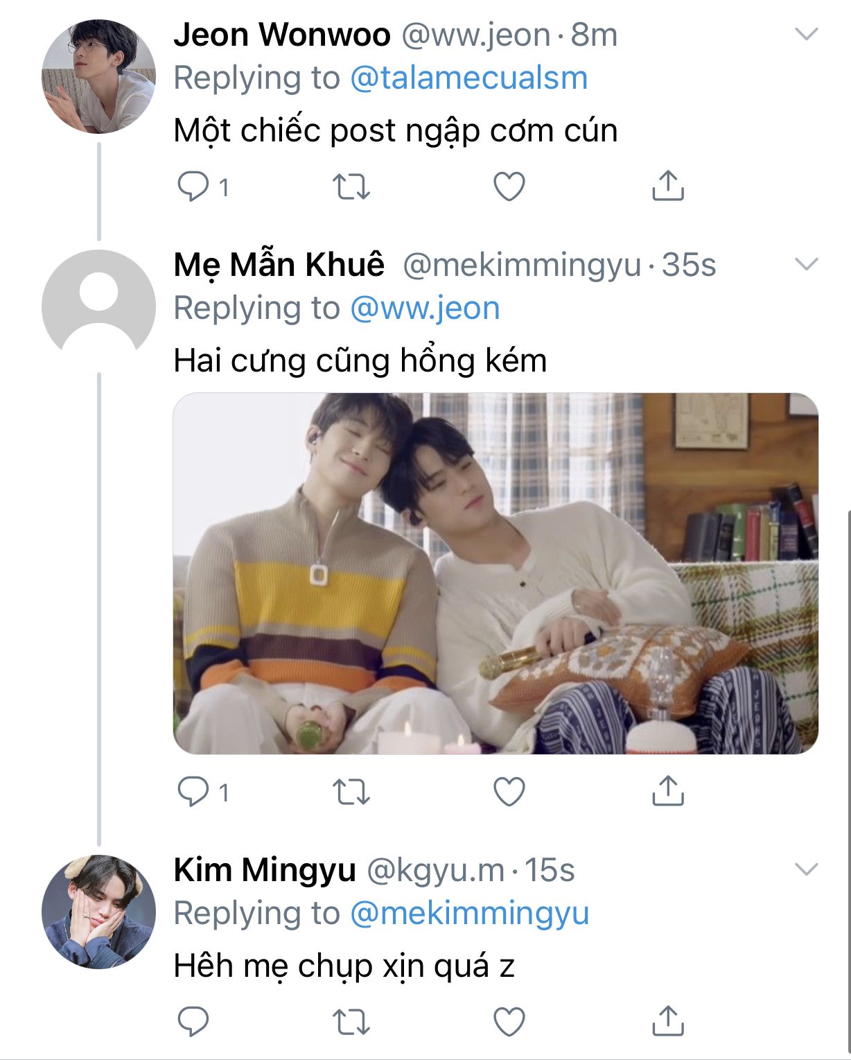The height and width of the screenshot is (1060, 851).
Task: Like Jeon Wonwoo's tweet
Action: [x=509, y=186]
